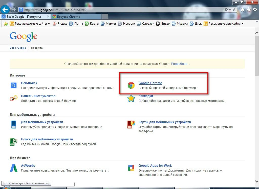Open Favorites star icon in browser toolbar
Viewport: 259px width, 189px height.
(x=249, y=10)
